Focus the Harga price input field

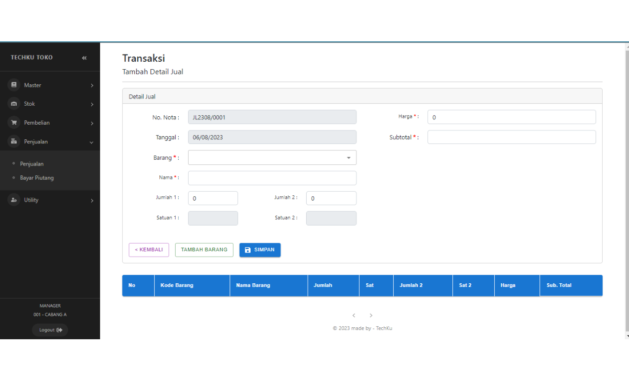coord(511,117)
